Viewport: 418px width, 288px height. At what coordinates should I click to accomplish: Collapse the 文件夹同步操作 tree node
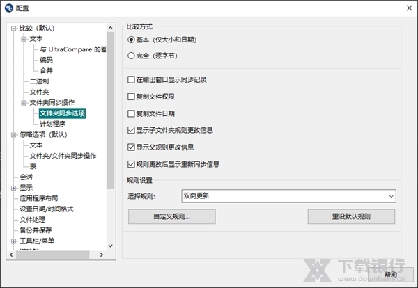tap(24, 103)
